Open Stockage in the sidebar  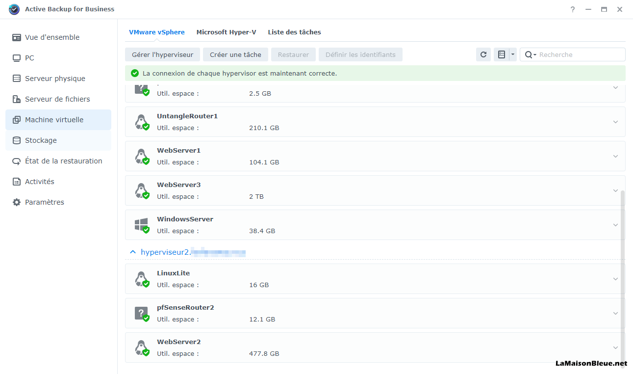click(x=41, y=140)
